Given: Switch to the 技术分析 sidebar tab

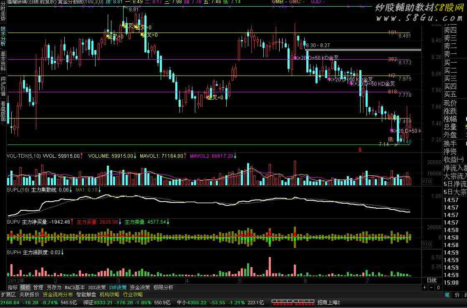Looking at the screenshot, I should (3, 36).
